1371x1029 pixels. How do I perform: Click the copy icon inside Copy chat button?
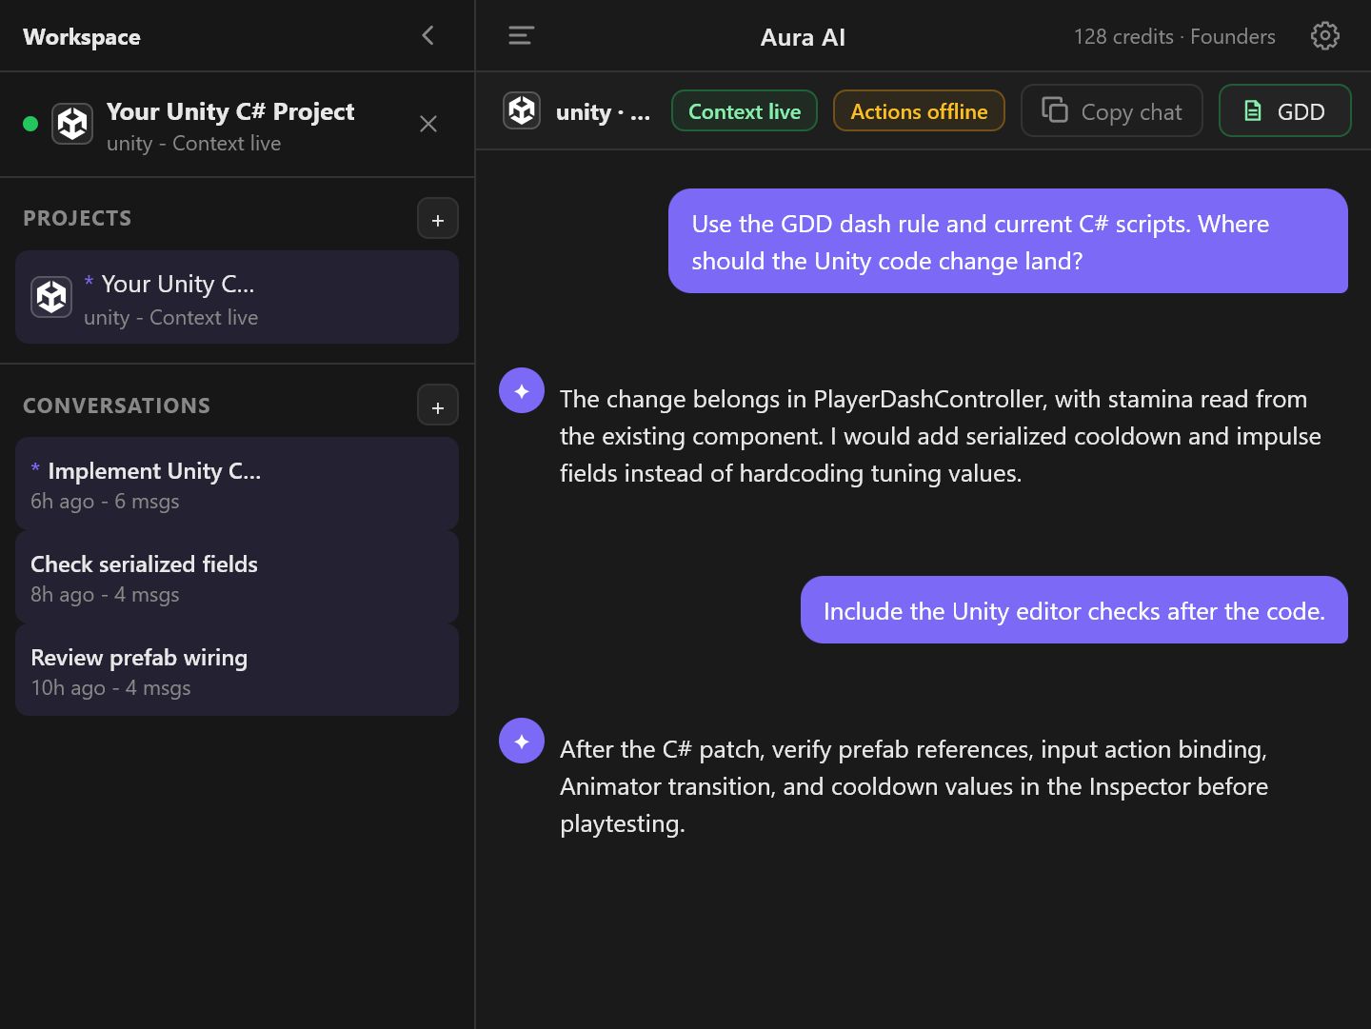click(x=1054, y=109)
